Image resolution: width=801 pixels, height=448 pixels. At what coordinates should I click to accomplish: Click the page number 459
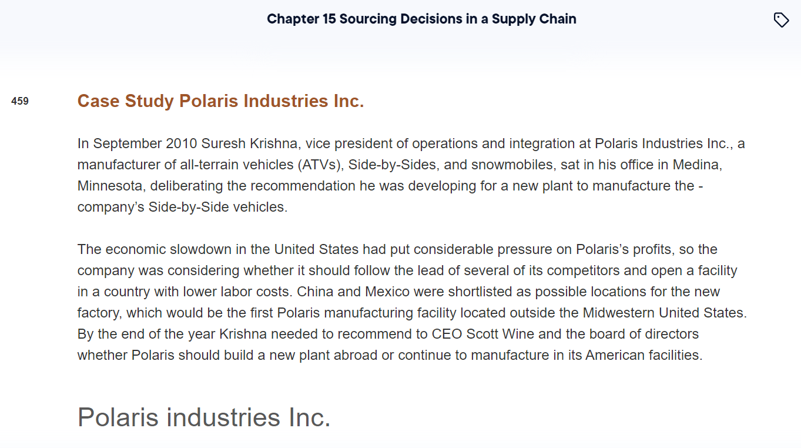point(19,101)
